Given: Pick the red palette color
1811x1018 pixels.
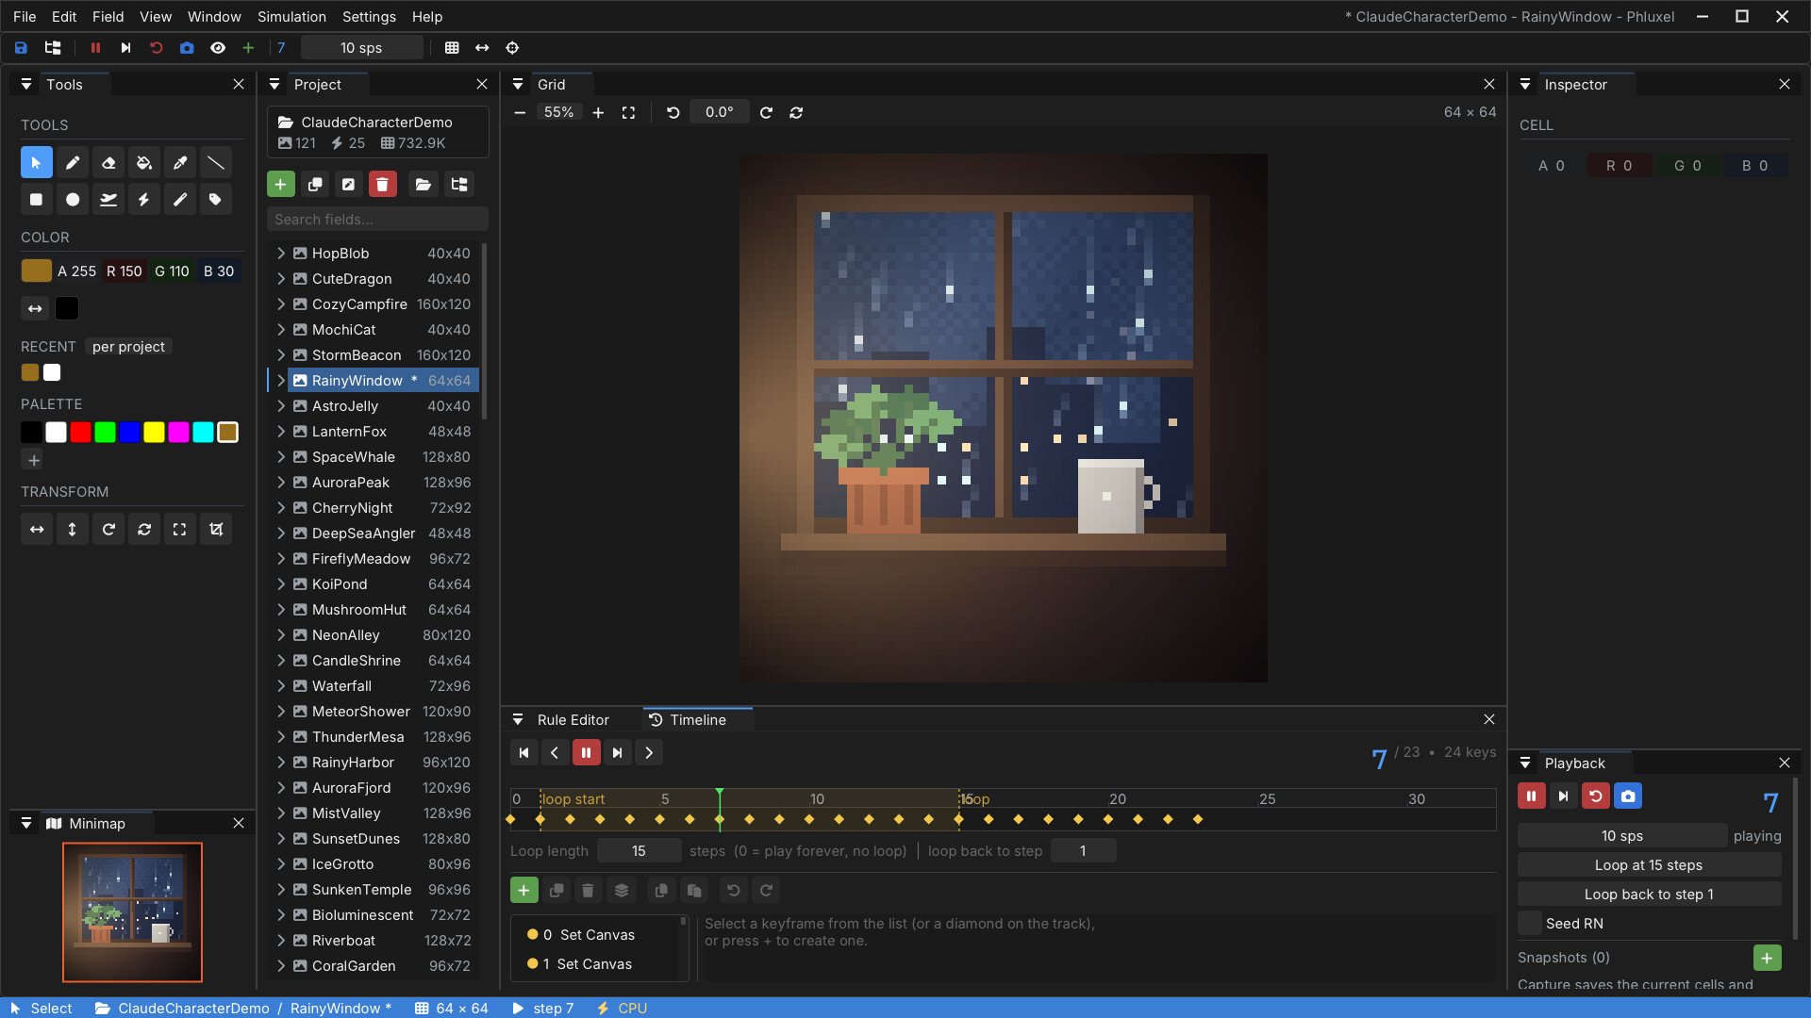Looking at the screenshot, I should pos(80,433).
